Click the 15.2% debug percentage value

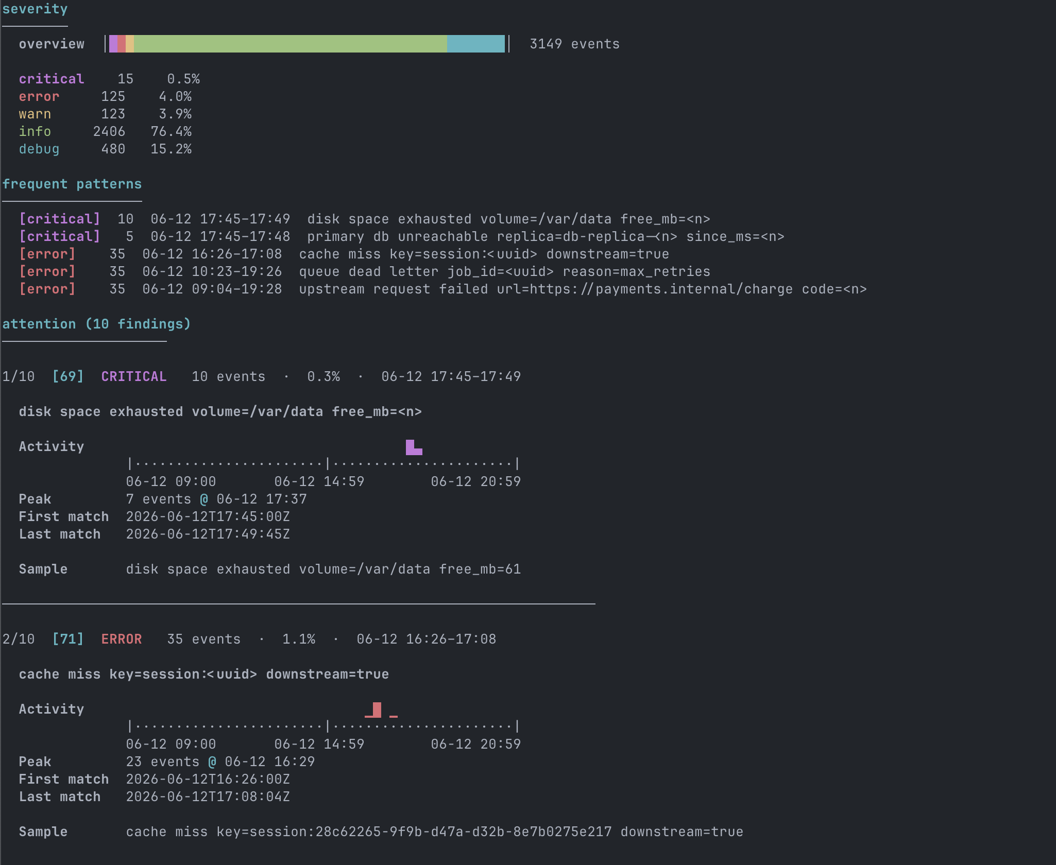tap(171, 149)
